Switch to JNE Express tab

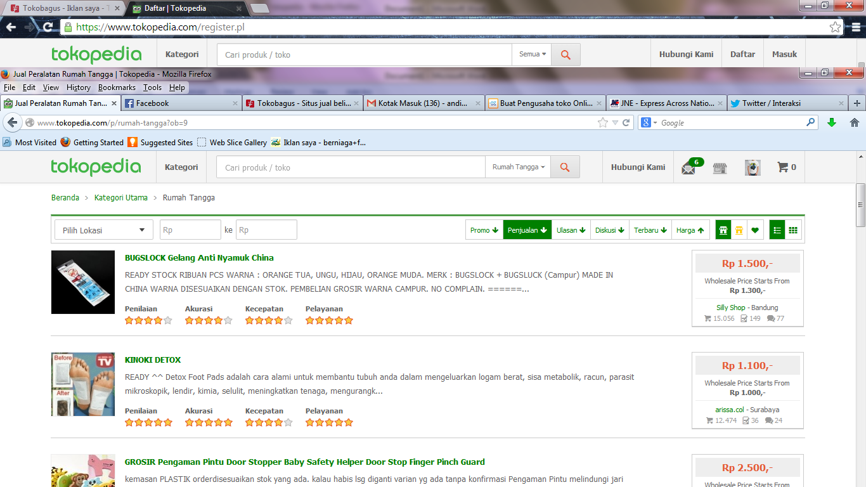click(666, 103)
